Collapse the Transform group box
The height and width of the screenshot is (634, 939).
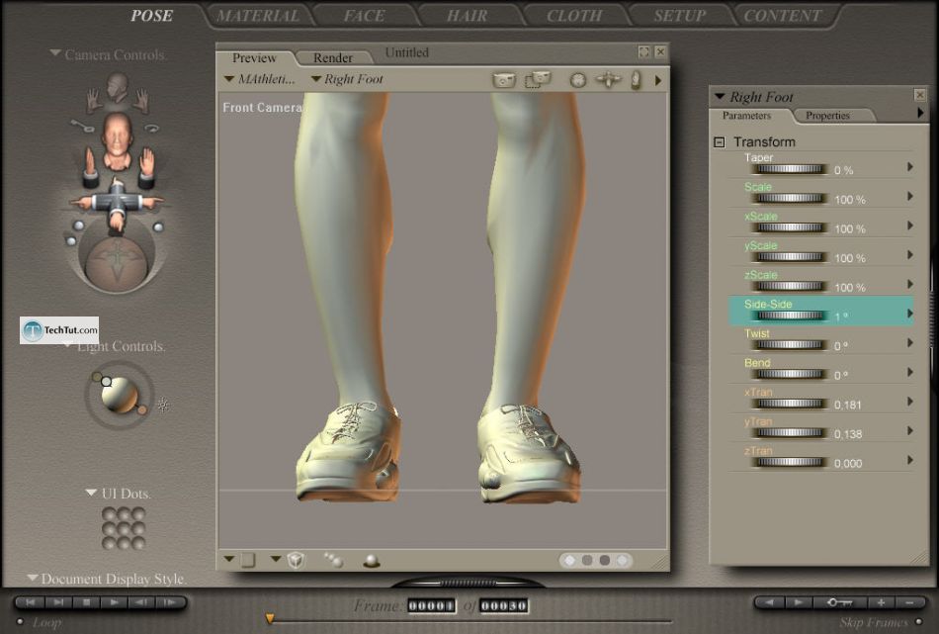click(720, 142)
